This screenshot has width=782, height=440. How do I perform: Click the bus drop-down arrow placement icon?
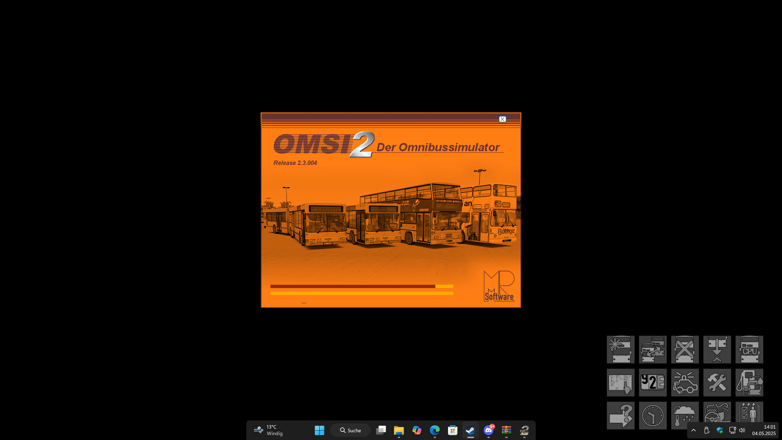pyautogui.click(x=717, y=350)
